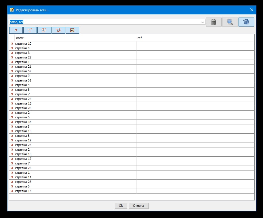263x218 pixels.
Task: Select the name cell 'стрелка 5'
Action: point(75,117)
